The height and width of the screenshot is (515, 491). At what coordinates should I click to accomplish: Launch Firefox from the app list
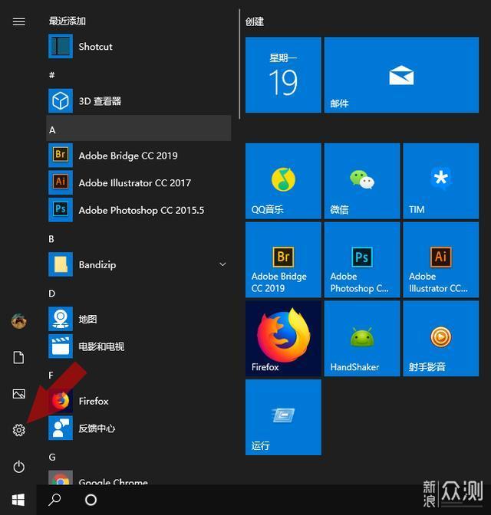[x=138, y=401]
